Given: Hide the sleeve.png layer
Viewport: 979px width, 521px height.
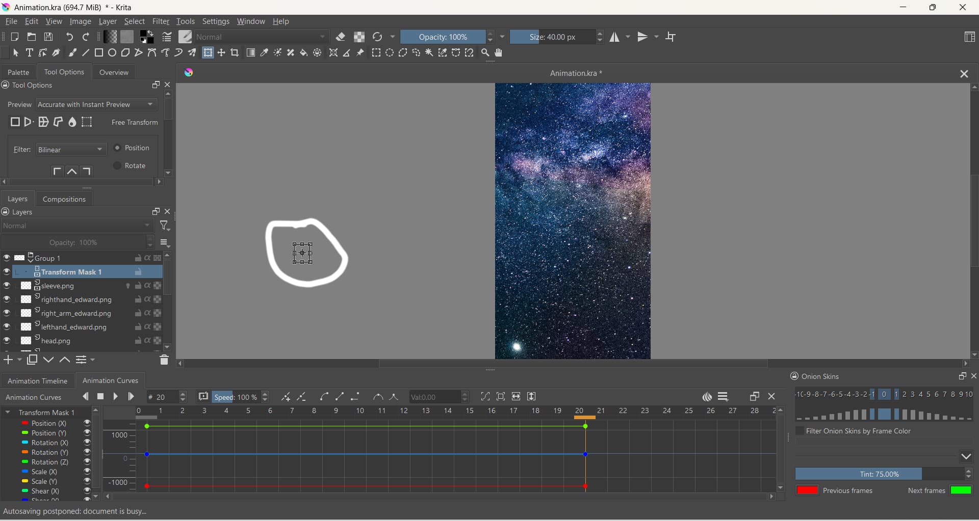Looking at the screenshot, I should click(7, 286).
